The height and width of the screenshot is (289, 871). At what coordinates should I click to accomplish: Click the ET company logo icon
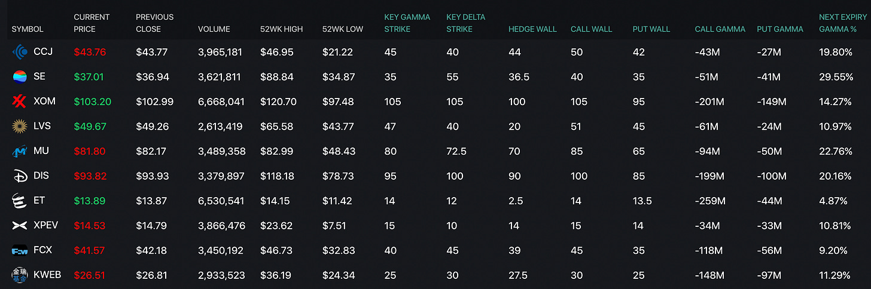(x=20, y=201)
